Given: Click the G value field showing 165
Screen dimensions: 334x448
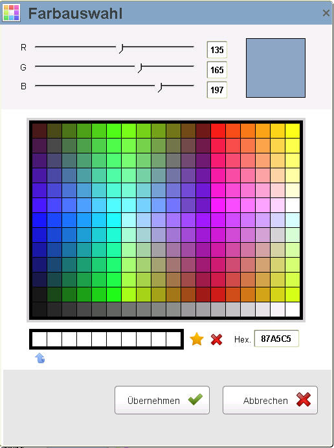Looking at the screenshot, I should [x=217, y=70].
